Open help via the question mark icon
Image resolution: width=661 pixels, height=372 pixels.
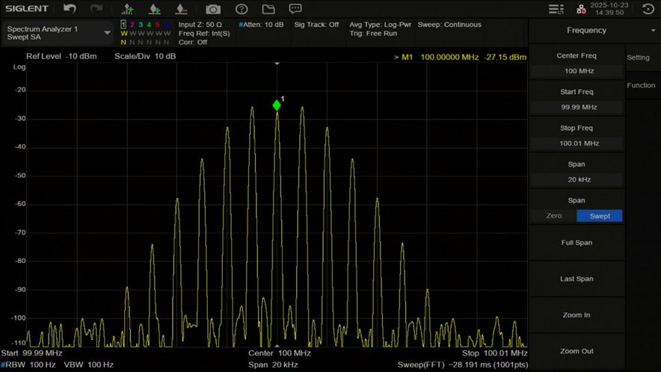(x=242, y=9)
